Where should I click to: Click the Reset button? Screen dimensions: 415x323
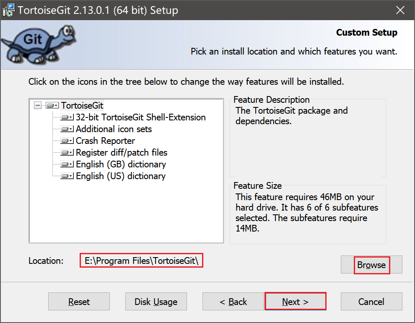pos(79,302)
